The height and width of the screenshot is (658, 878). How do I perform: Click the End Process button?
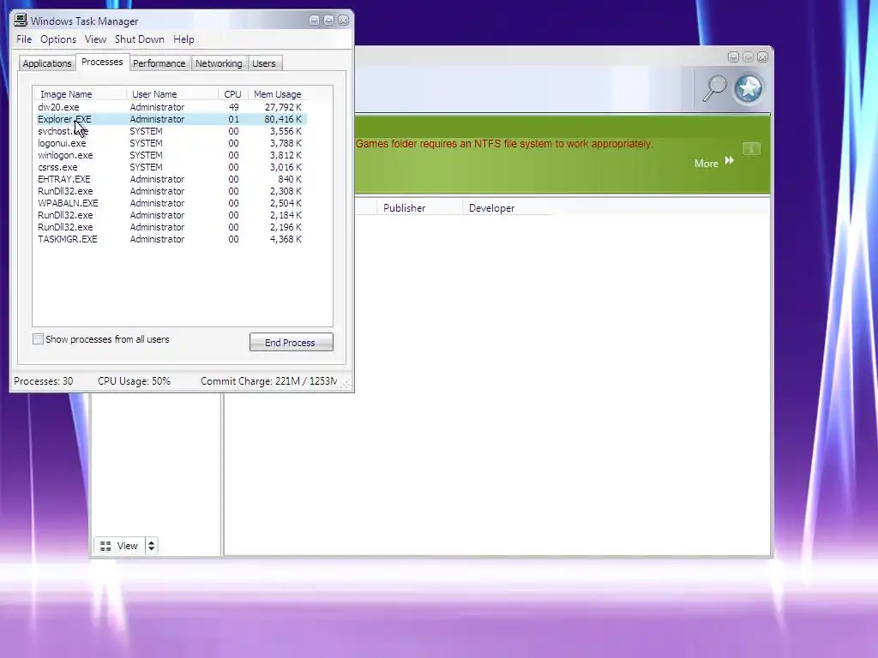pyautogui.click(x=292, y=343)
